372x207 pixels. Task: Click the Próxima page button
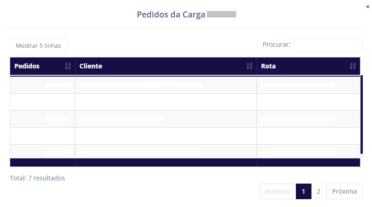click(x=344, y=191)
